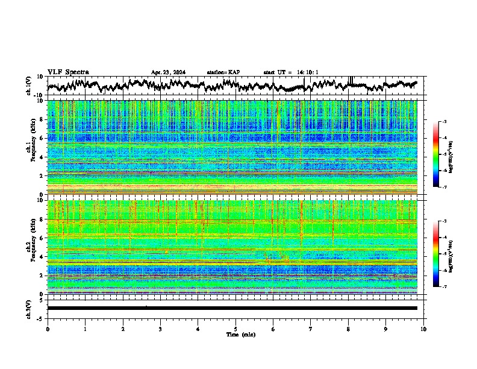Click the "station=KAP" header label

coord(223,72)
